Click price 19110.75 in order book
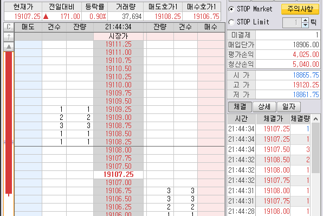 point(119,61)
